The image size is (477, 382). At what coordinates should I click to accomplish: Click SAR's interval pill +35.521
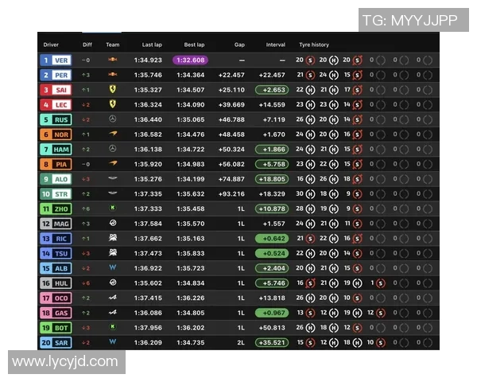(272, 343)
